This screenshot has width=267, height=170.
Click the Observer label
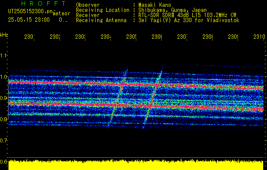[x=88, y=5]
